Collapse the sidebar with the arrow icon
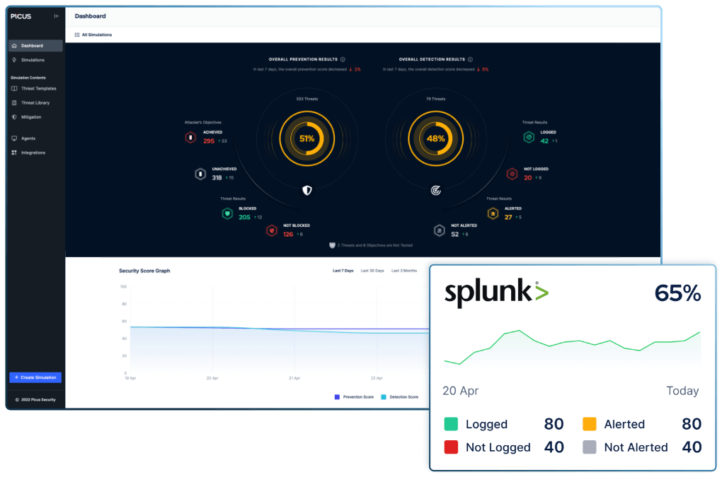Viewport: 722px width, 477px height. click(x=57, y=16)
